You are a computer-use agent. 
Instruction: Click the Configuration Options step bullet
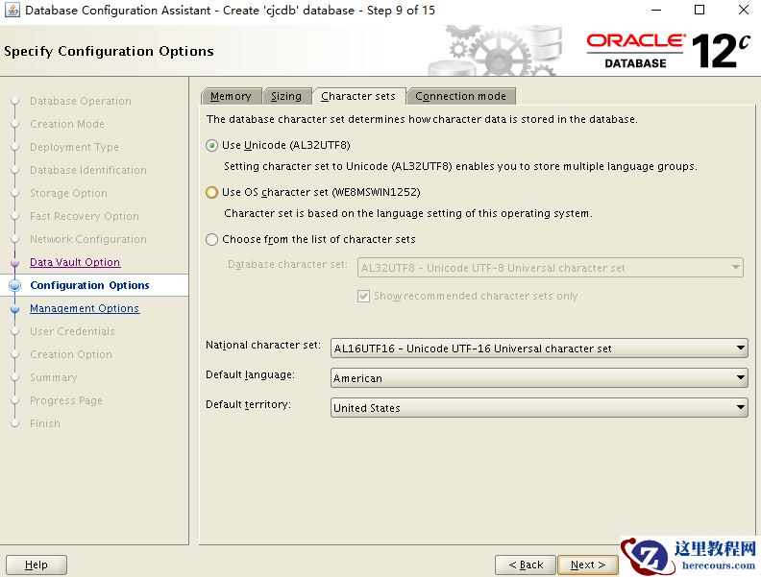click(x=15, y=285)
